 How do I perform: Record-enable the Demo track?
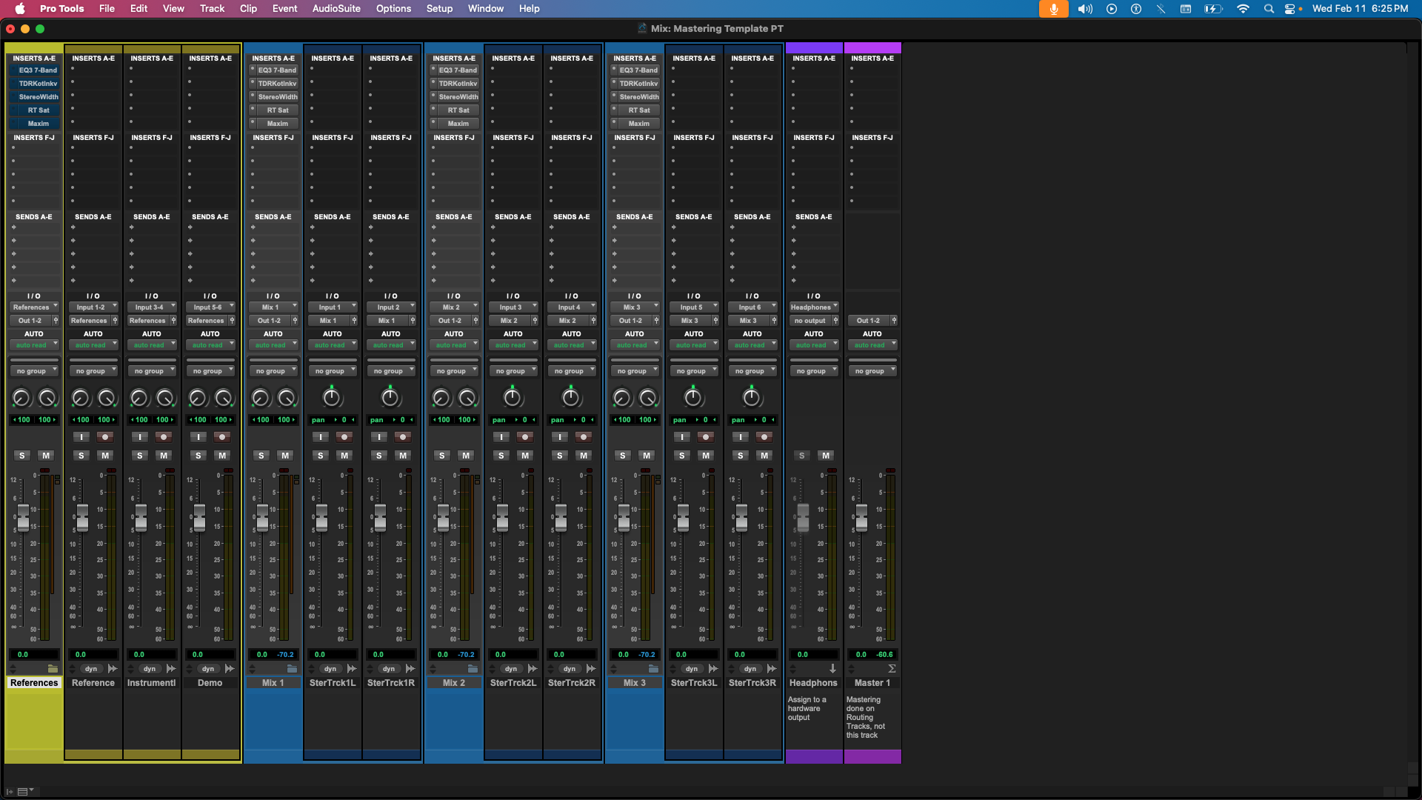tap(221, 437)
